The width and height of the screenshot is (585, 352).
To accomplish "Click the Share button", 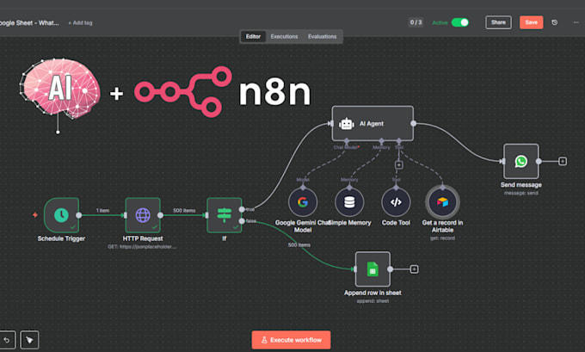I will tap(498, 22).
